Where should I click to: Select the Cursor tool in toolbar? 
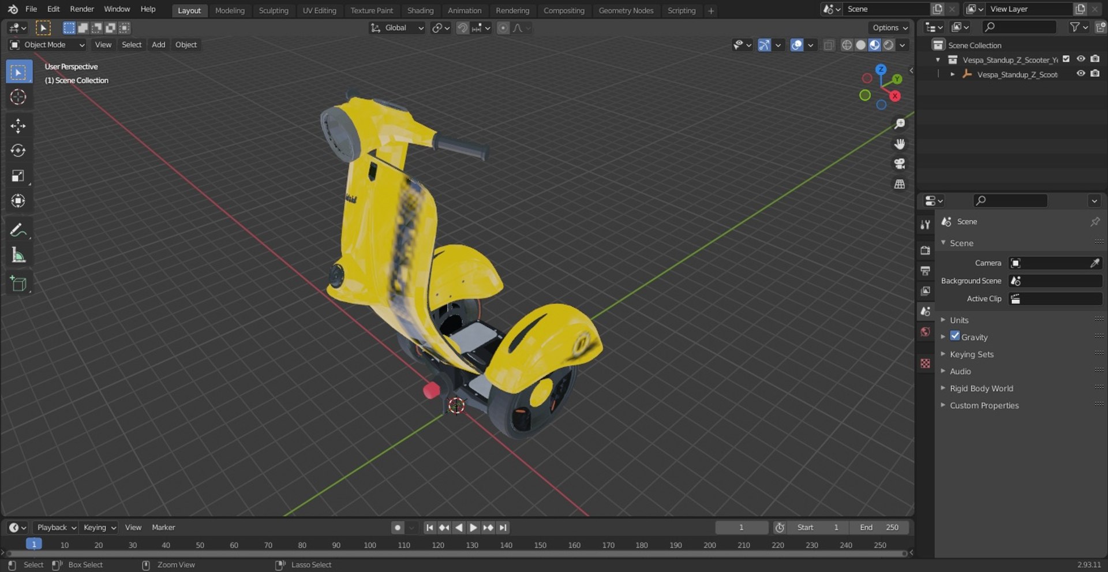pos(18,97)
